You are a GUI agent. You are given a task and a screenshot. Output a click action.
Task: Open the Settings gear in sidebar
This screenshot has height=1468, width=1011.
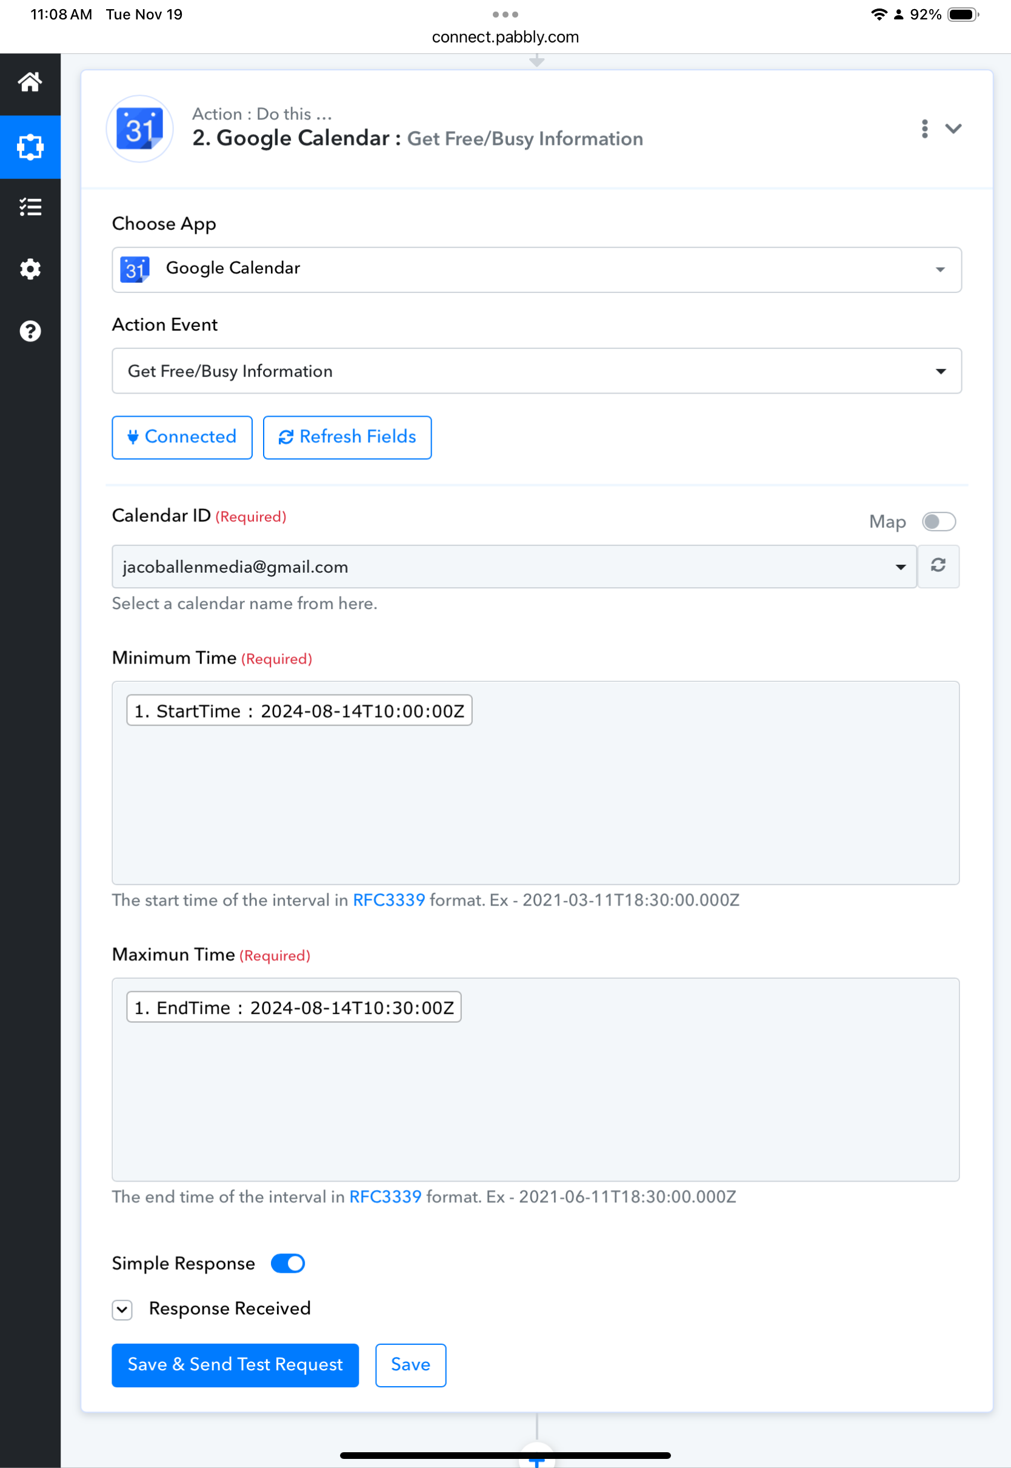click(x=30, y=269)
